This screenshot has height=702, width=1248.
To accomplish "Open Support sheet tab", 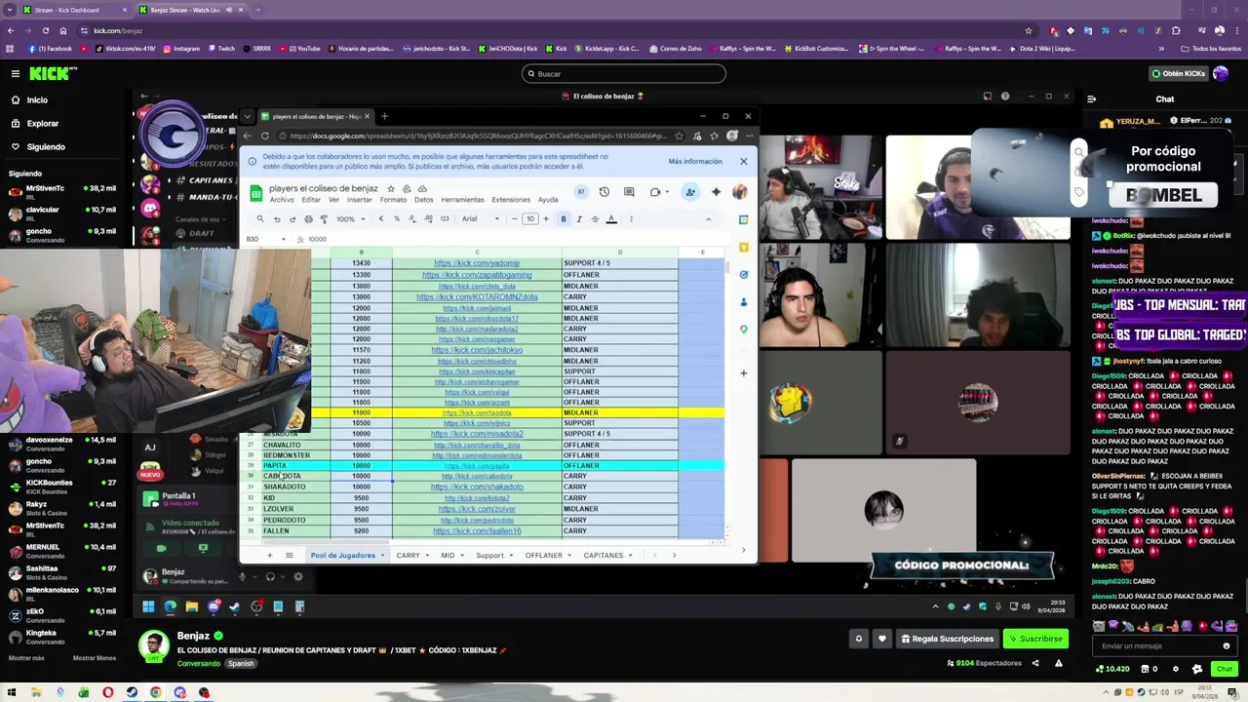I will coord(489,556).
